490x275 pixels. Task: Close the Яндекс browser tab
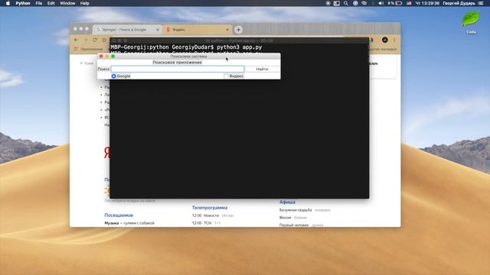[227, 30]
